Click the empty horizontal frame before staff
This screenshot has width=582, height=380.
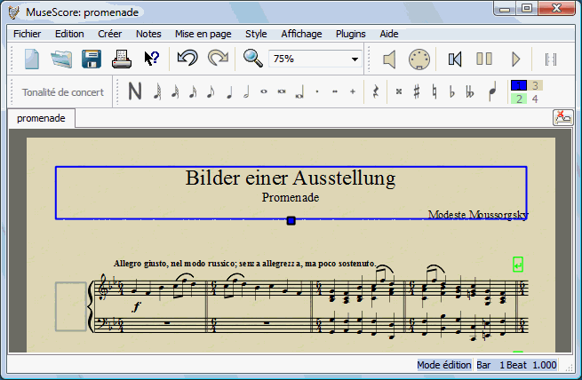[x=71, y=306]
